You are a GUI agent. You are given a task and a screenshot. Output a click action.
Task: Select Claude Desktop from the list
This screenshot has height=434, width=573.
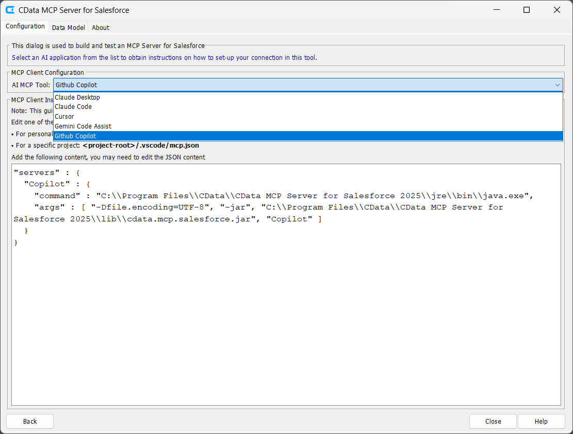point(77,97)
